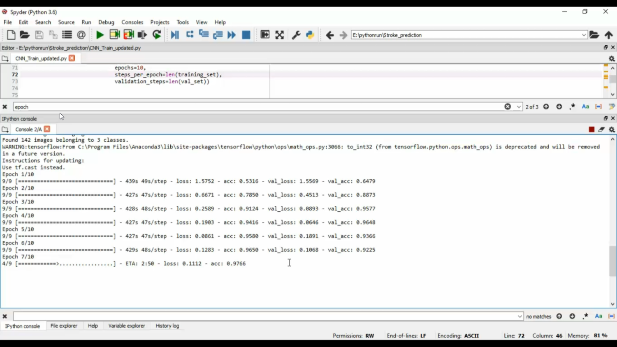617x347 pixels.
Task: Toggle regular expression search in editor find bar
Action: click(x=572, y=107)
